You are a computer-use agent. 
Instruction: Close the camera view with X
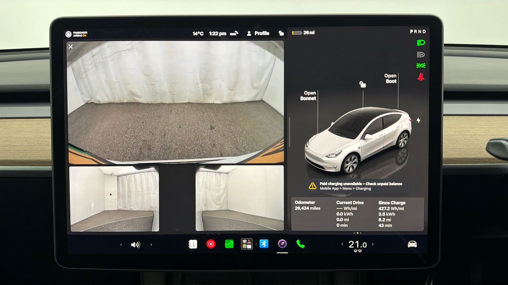71,47
